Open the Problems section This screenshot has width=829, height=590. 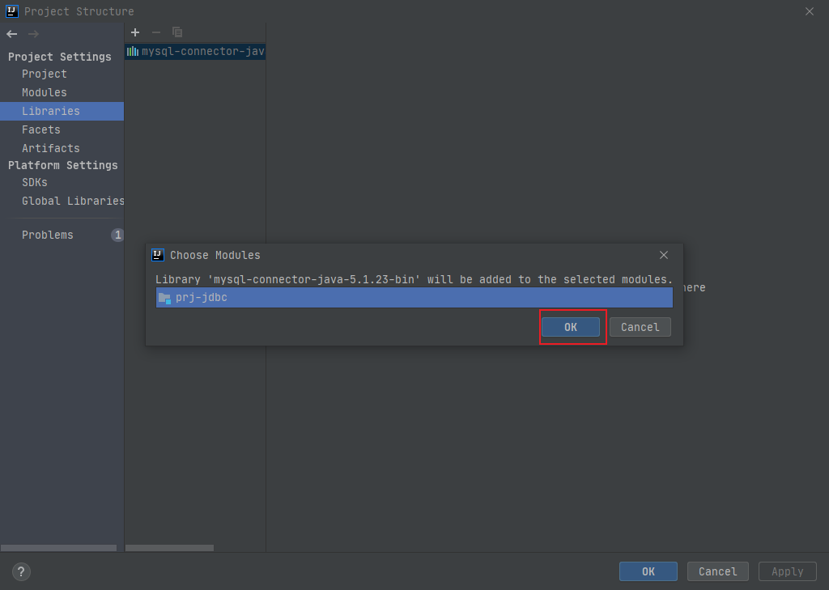pyautogui.click(x=48, y=235)
